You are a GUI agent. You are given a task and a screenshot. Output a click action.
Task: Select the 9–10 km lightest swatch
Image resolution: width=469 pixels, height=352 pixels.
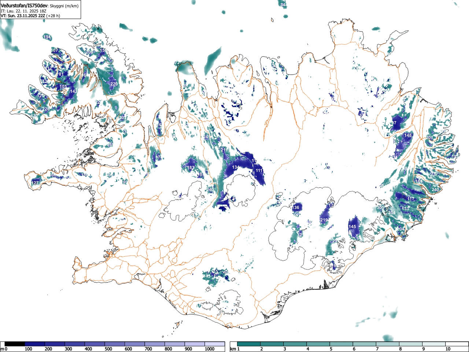point(433,344)
